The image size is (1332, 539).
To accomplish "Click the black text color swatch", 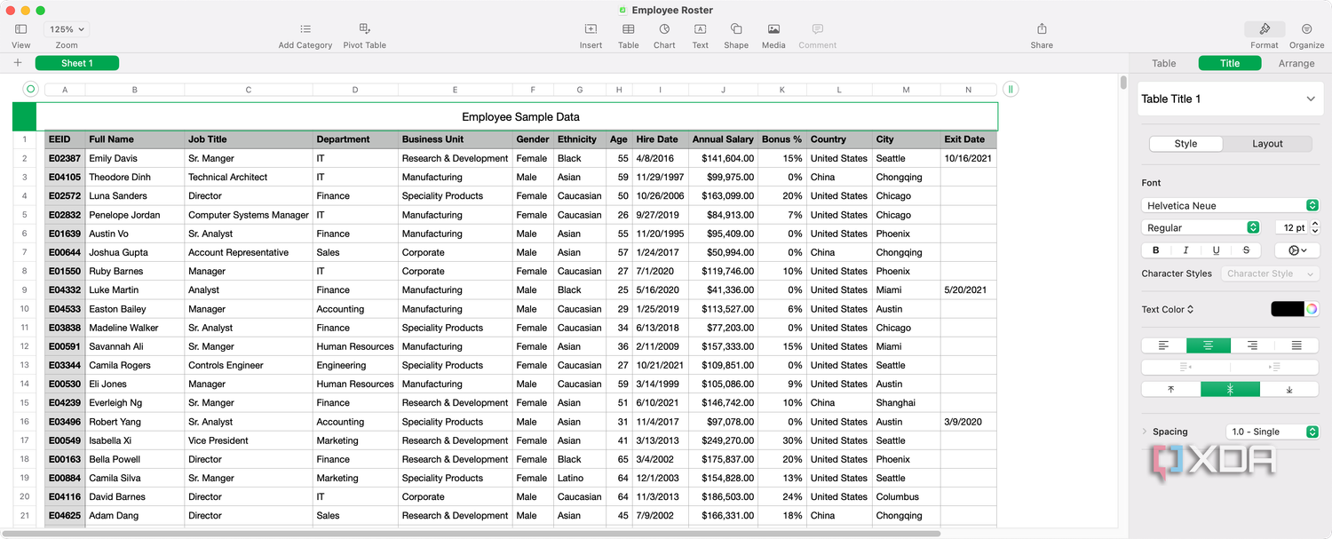I will click(x=1287, y=309).
